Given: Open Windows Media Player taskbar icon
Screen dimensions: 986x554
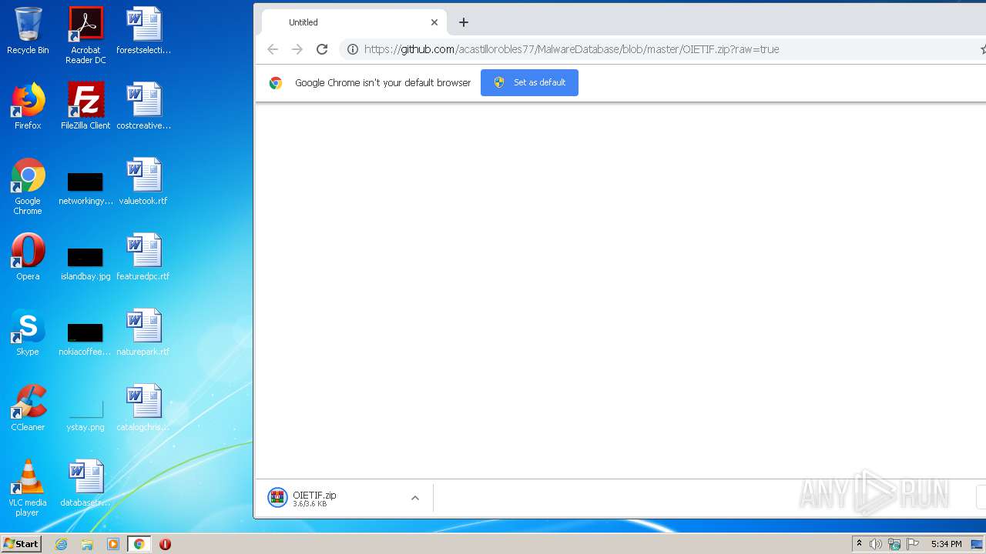Looking at the screenshot, I should 113,544.
